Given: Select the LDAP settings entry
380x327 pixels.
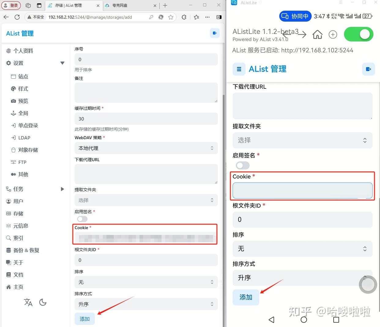Looking at the screenshot, I should click(x=24, y=138).
